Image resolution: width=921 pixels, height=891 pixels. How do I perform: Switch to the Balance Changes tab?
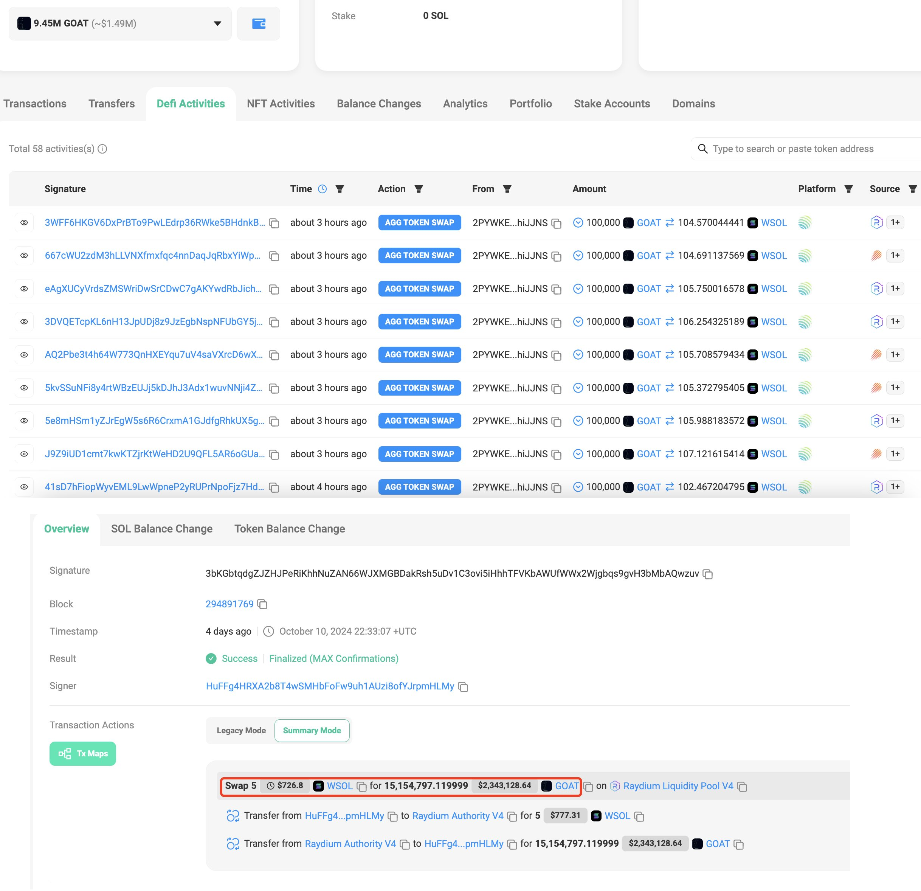[379, 104]
